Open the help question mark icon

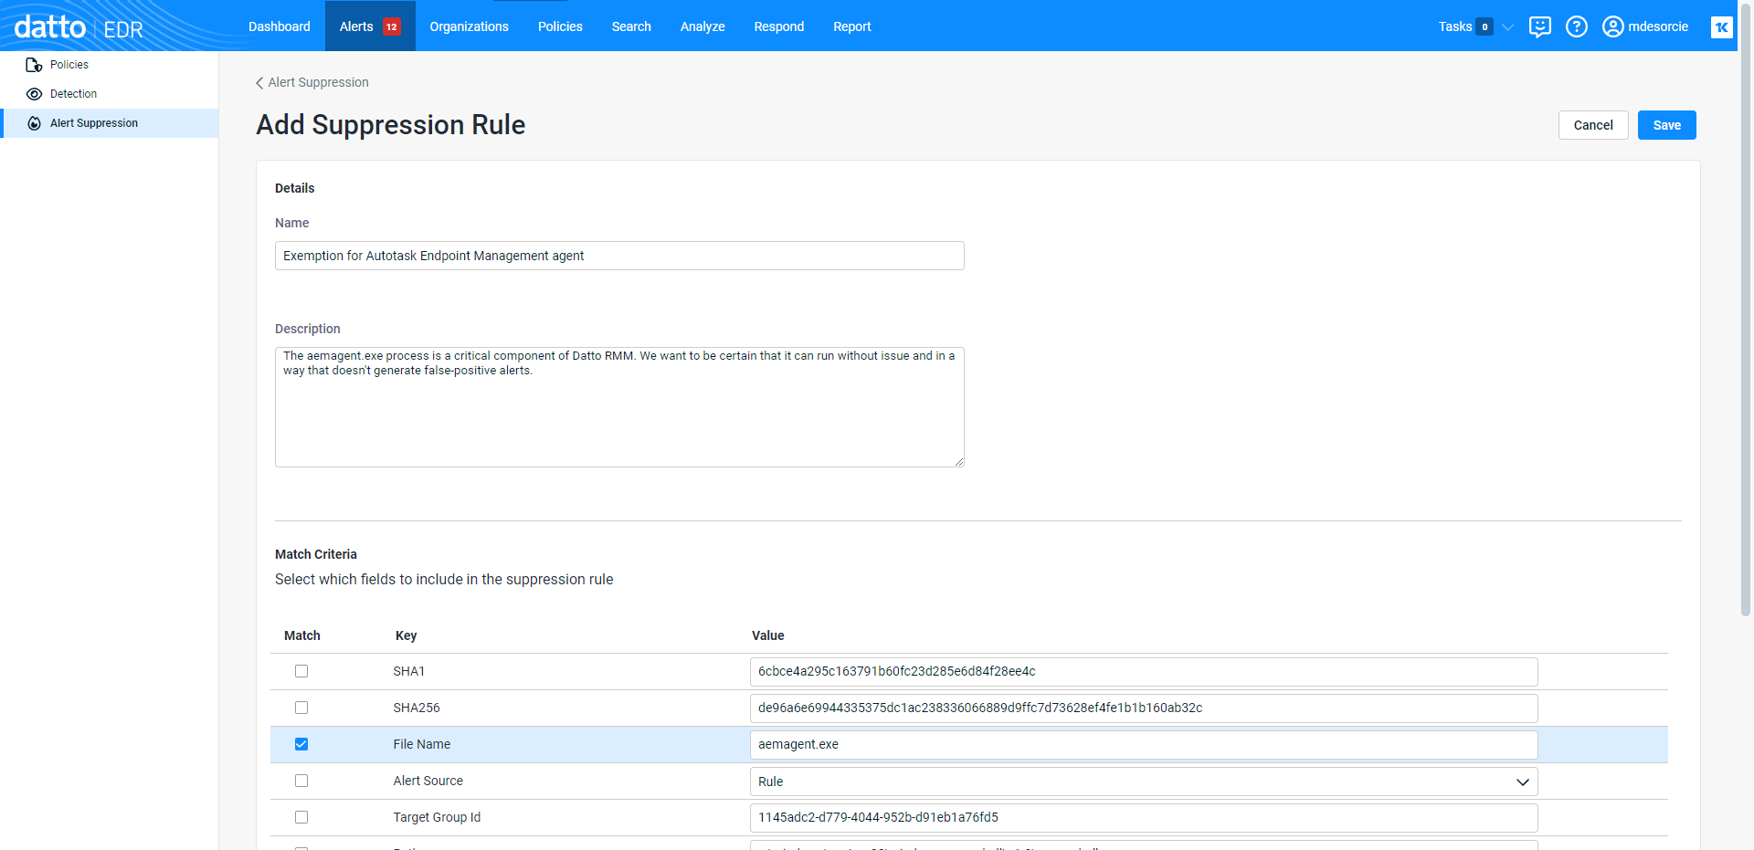[x=1577, y=26]
